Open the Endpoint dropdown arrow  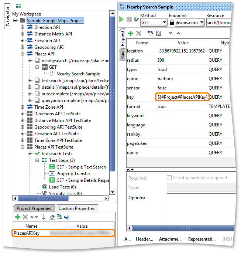[202, 22]
